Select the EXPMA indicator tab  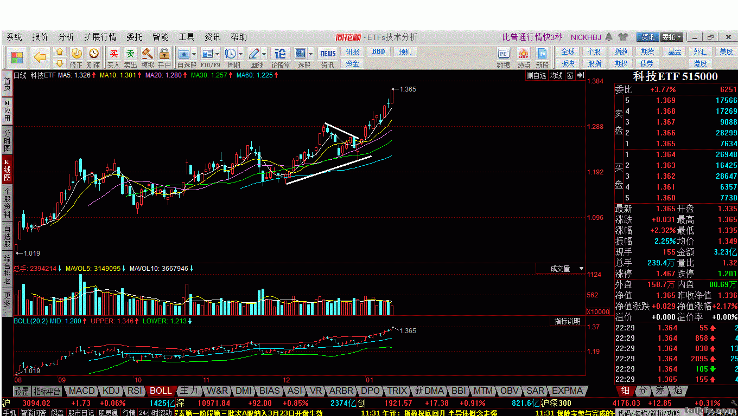(x=568, y=391)
